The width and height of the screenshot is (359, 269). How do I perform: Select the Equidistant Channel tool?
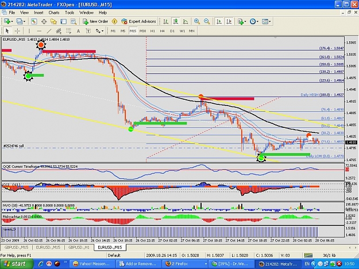59,31
